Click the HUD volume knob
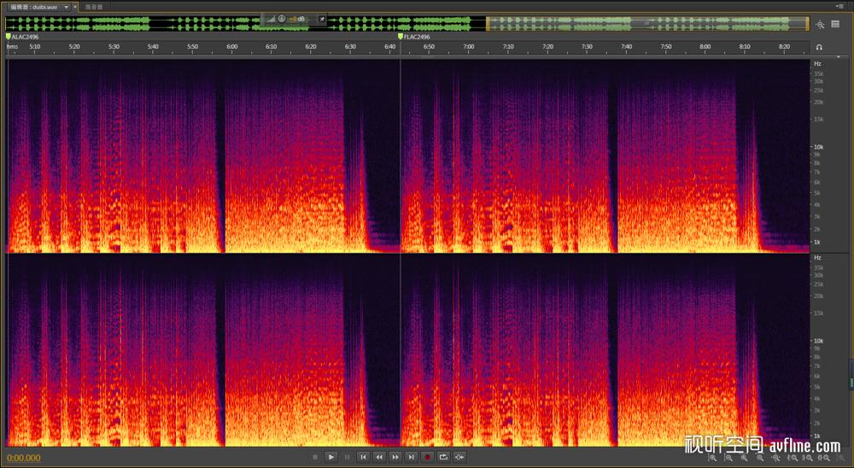 tap(282, 19)
